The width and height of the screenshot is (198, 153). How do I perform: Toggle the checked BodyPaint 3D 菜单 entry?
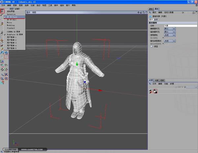(x=15, y=34)
